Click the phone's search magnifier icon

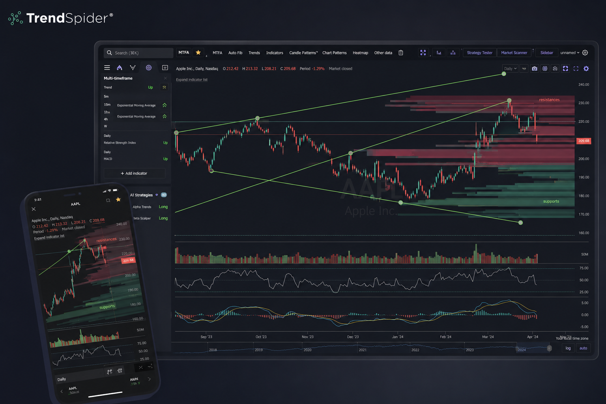[108, 200]
